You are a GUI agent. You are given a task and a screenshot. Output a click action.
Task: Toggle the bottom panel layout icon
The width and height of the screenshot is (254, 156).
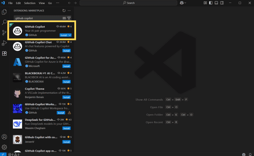[x=216, y=3]
